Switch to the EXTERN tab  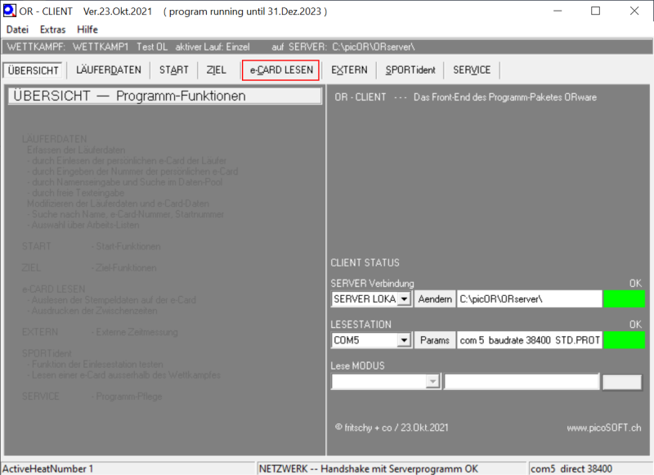point(349,70)
